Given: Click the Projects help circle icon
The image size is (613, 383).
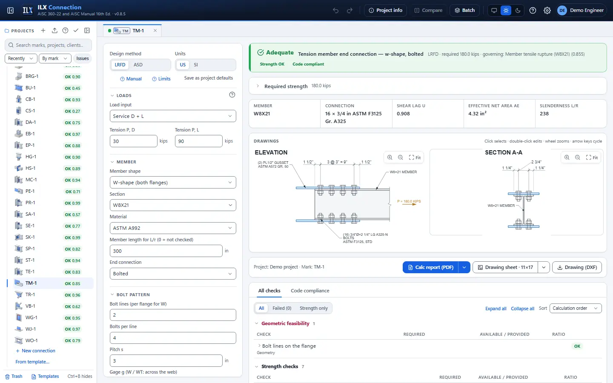Looking at the screenshot, I should click(x=65, y=31).
